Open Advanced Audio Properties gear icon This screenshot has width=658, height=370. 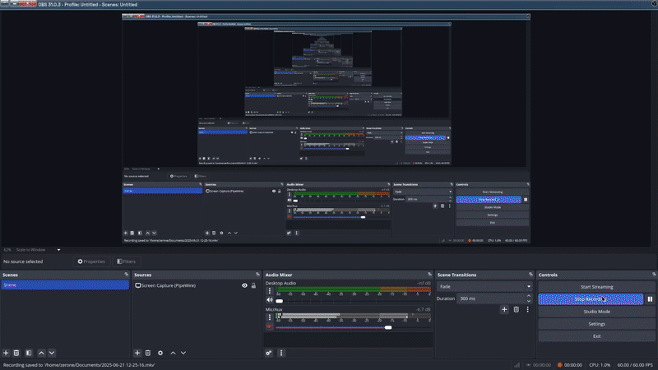(269, 354)
